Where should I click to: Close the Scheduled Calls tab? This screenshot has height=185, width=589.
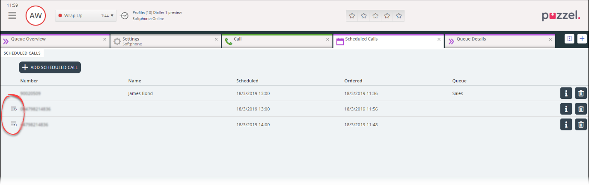tap(439, 39)
